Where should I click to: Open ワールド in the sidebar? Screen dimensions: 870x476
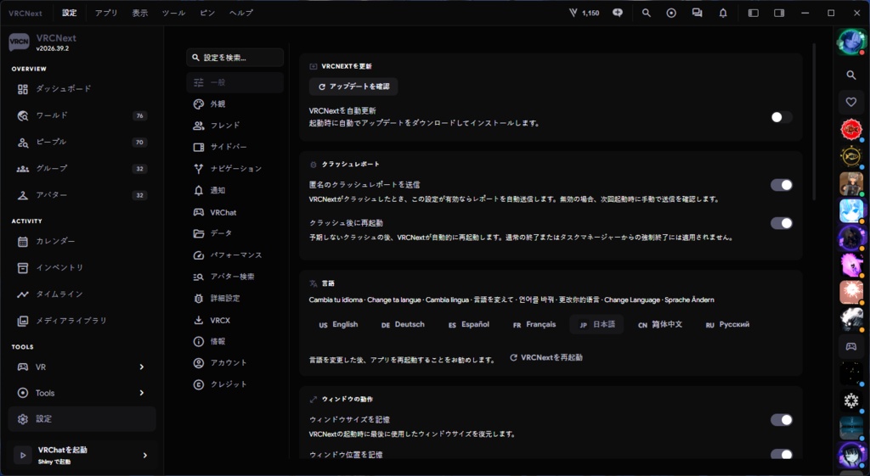pos(82,115)
